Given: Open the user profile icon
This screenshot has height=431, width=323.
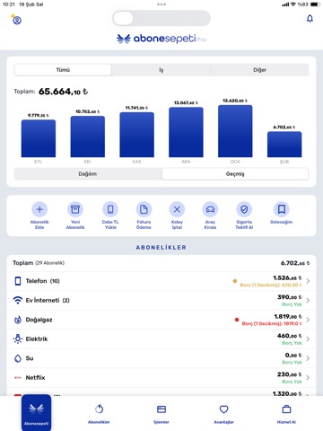Looking at the screenshot, I should [17, 21].
